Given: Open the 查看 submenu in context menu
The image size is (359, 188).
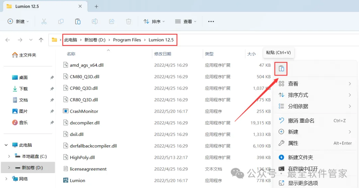Looking at the screenshot, I should [315, 84].
